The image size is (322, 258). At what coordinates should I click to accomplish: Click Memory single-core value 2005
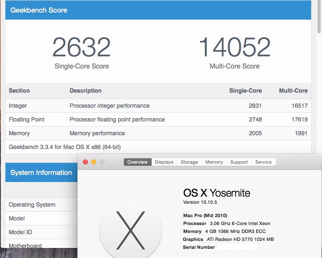coord(255,133)
